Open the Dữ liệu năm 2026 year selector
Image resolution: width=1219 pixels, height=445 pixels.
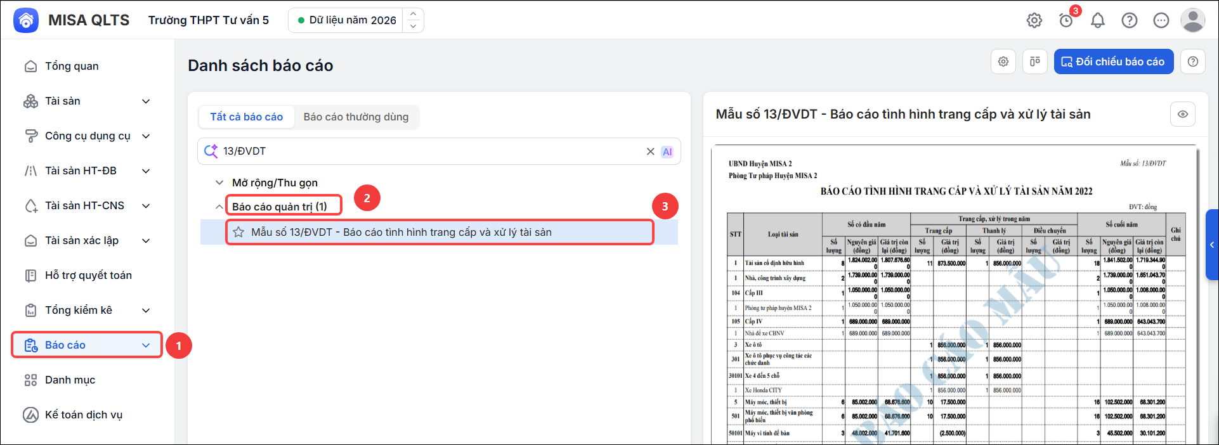click(x=356, y=20)
